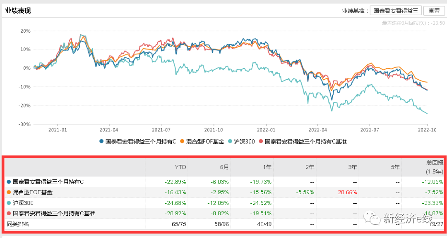Click blue dot beside 国泰君安君得益三个月持有C table row
The image size is (447, 238).
9,181
